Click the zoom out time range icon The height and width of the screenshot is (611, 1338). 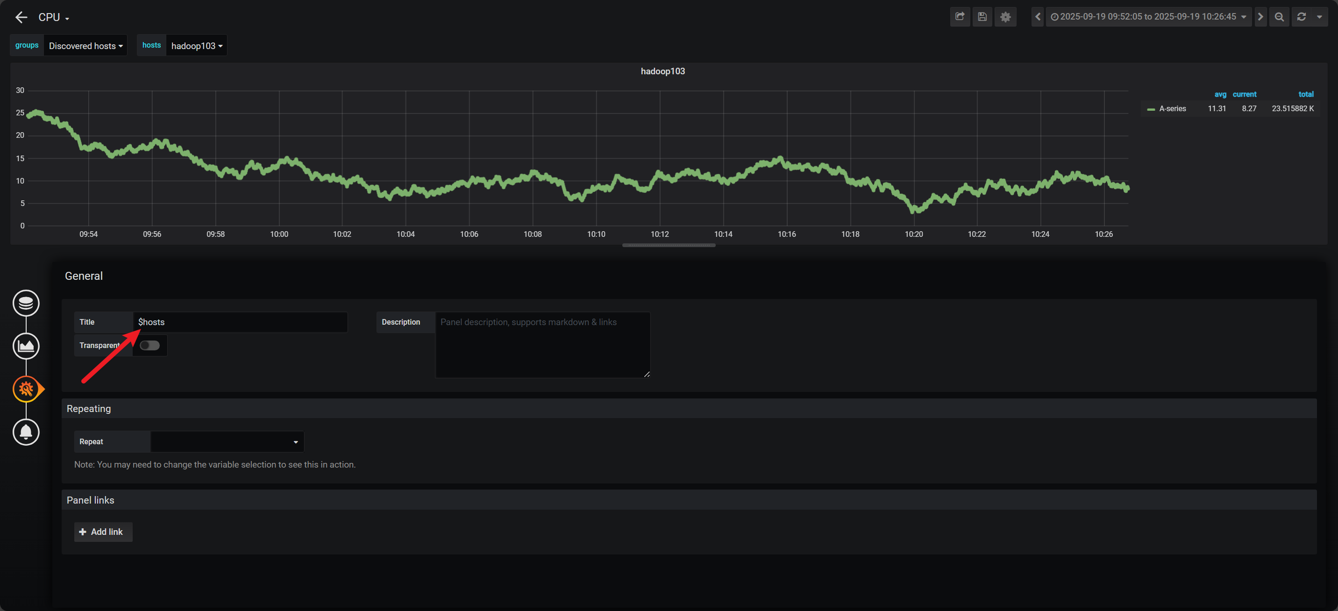(1279, 17)
